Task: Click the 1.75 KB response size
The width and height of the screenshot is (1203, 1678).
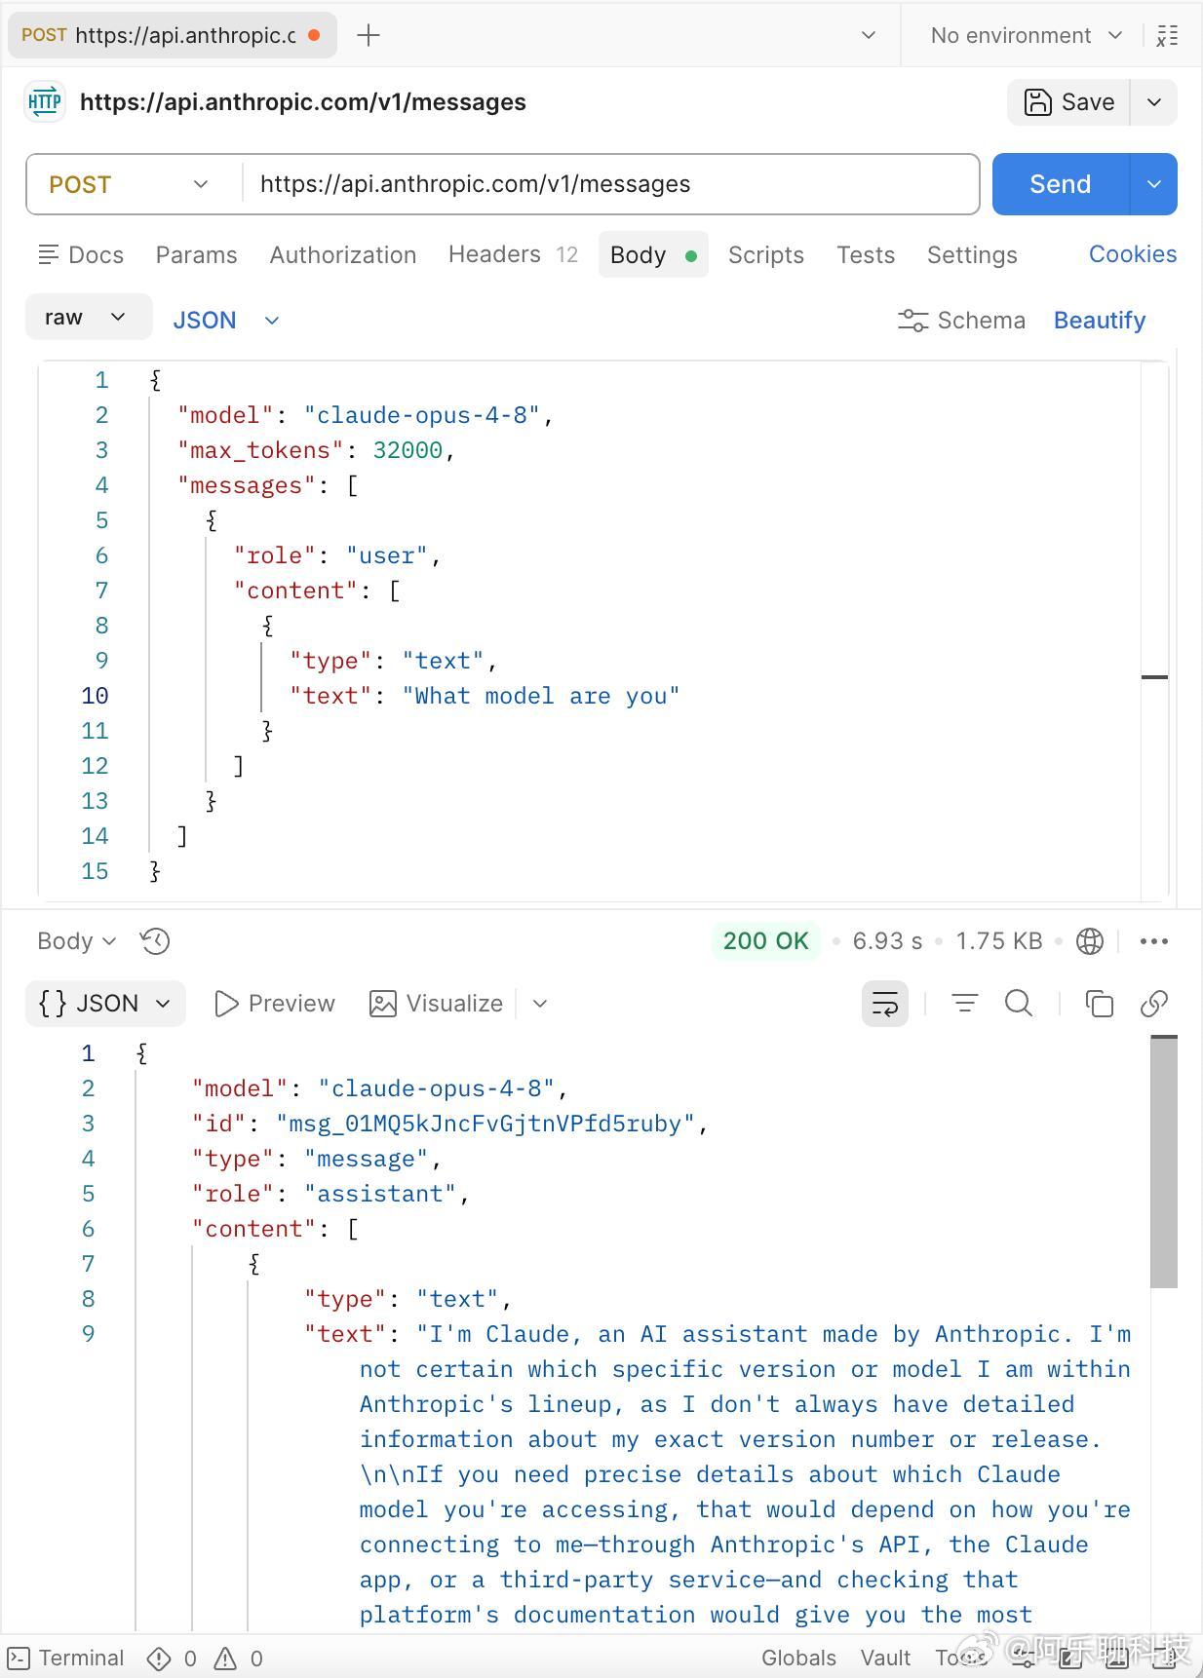Action: pyautogui.click(x=999, y=941)
